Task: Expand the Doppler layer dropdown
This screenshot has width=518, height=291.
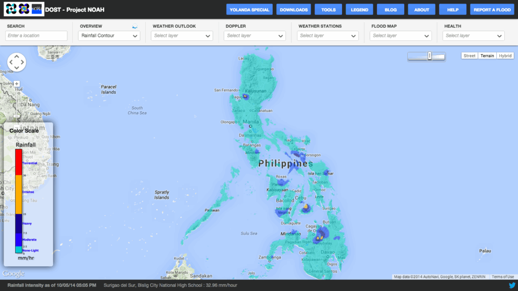Action: [x=255, y=36]
